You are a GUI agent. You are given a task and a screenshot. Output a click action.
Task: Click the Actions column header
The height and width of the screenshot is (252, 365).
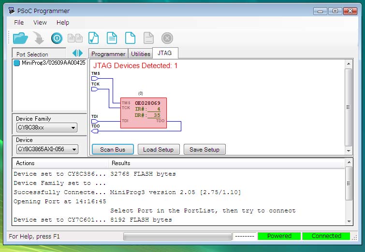(60, 163)
